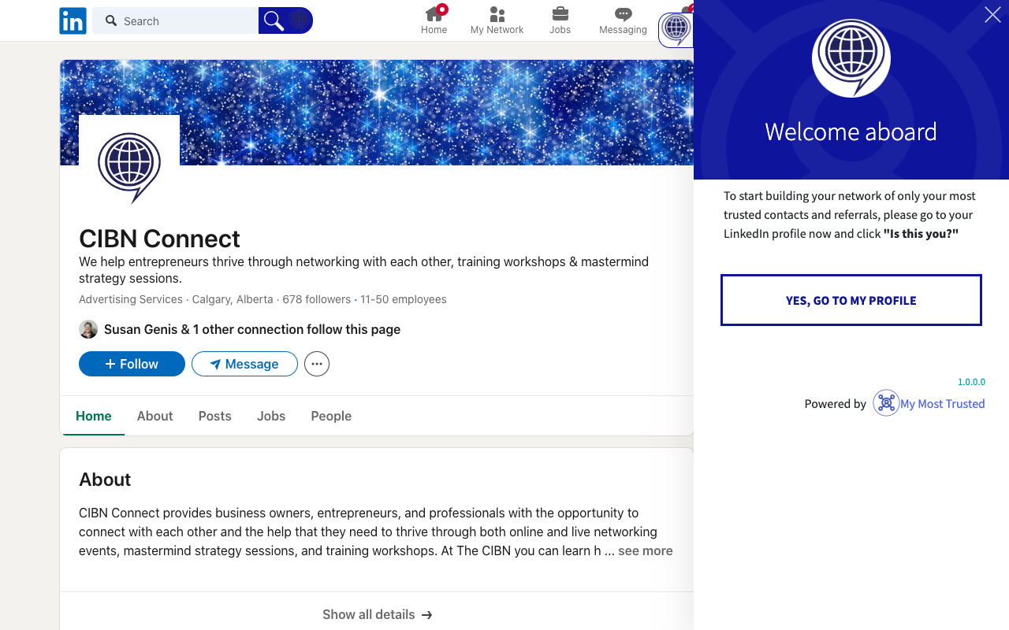
Task: Go to Home in navigation bar
Action: click(x=434, y=20)
